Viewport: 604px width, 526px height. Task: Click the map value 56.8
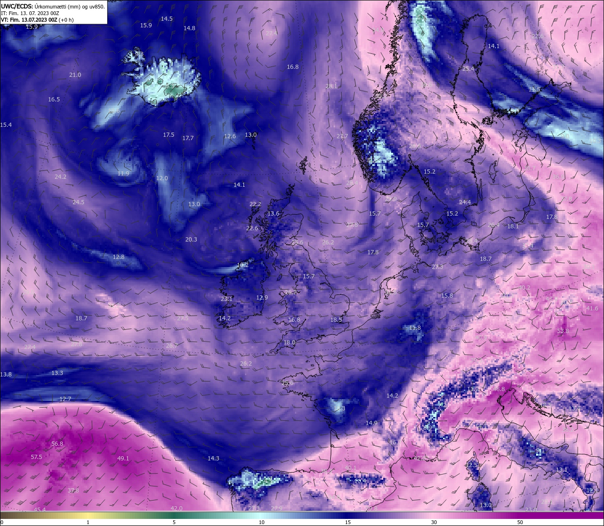pyautogui.click(x=57, y=444)
